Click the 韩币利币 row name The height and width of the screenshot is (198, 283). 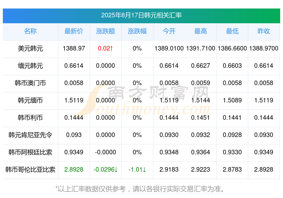tap(30, 118)
